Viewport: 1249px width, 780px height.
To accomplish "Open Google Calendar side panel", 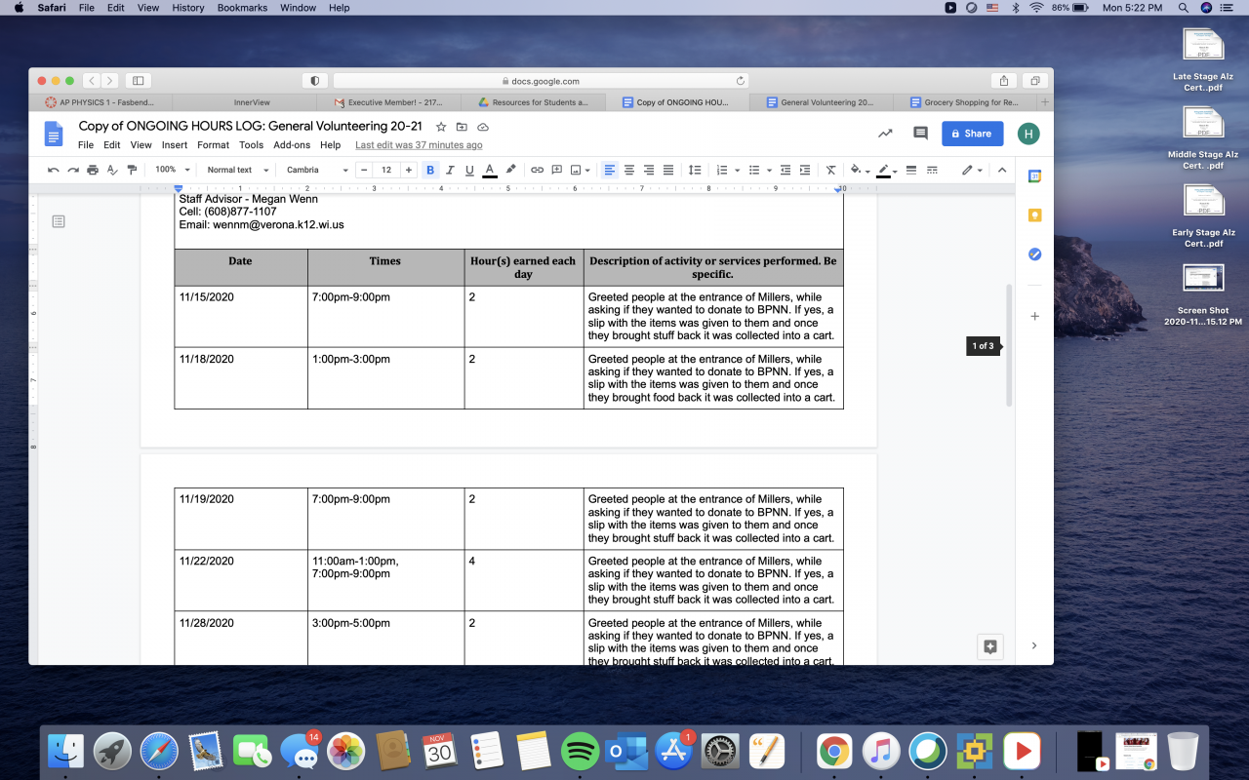I will 1034,176.
